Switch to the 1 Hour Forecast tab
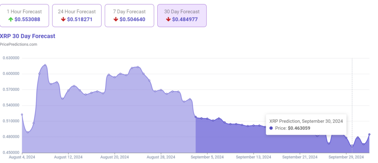The width and height of the screenshot is (378, 163). tap(24, 15)
